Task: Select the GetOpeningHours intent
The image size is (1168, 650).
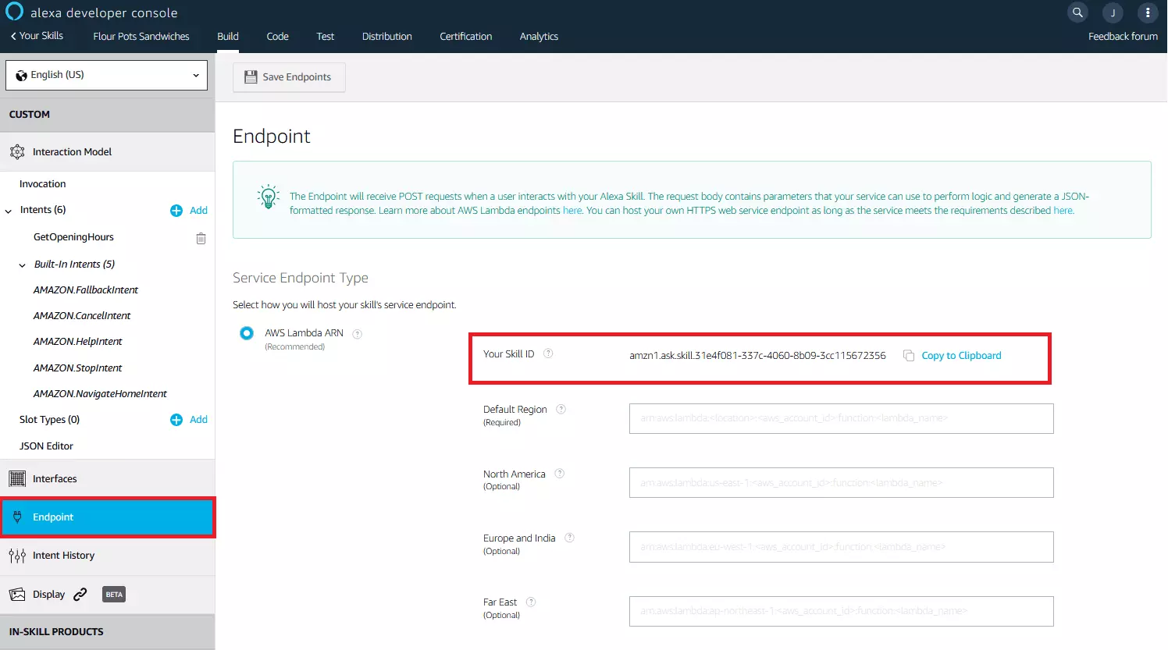Action: (73, 237)
